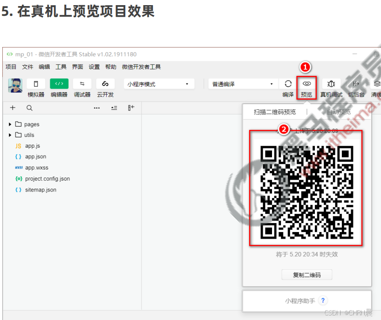This screenshot has height=320, width=381.
Task: Click the hide file tree panel icon
Action: (131, 108)
